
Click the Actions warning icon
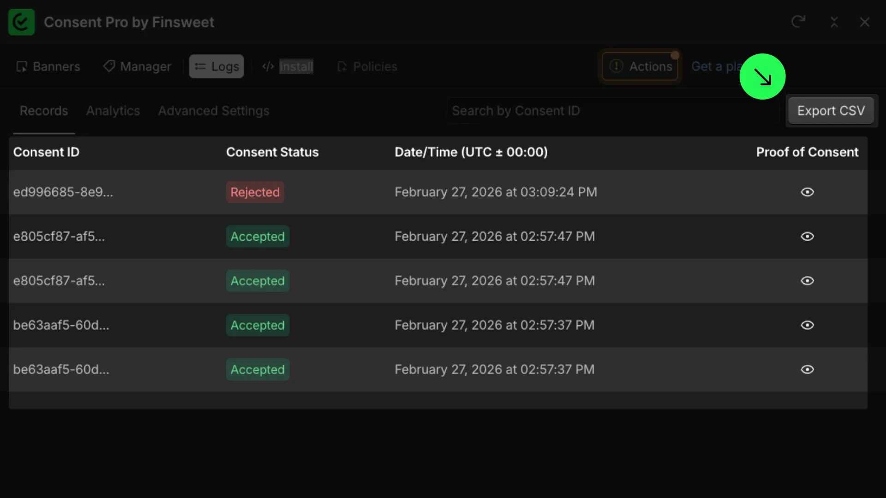click(x=617, y=66)
